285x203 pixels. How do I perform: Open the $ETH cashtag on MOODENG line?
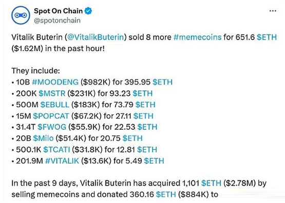click(x=162, y=82)
